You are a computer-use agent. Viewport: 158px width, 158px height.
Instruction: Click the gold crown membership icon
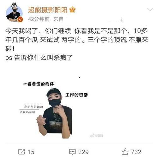72,9
